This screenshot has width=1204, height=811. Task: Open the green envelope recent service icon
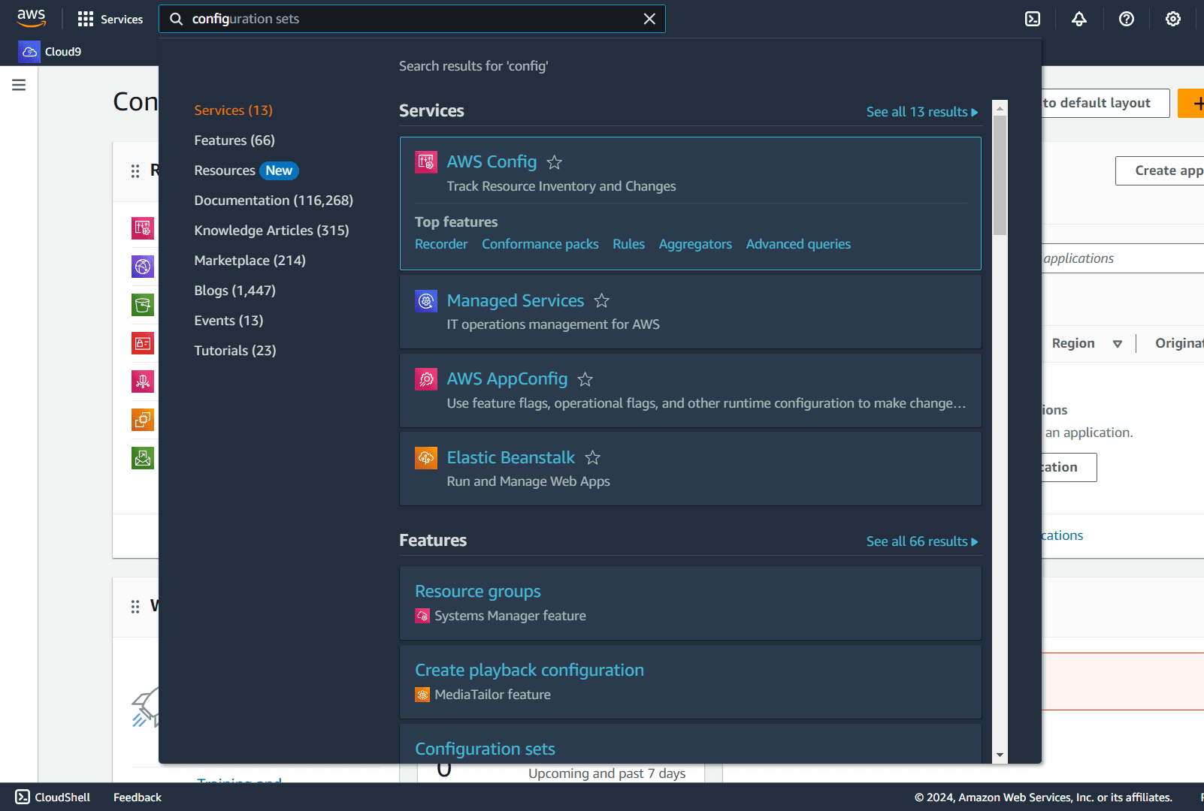click(143, 458)
